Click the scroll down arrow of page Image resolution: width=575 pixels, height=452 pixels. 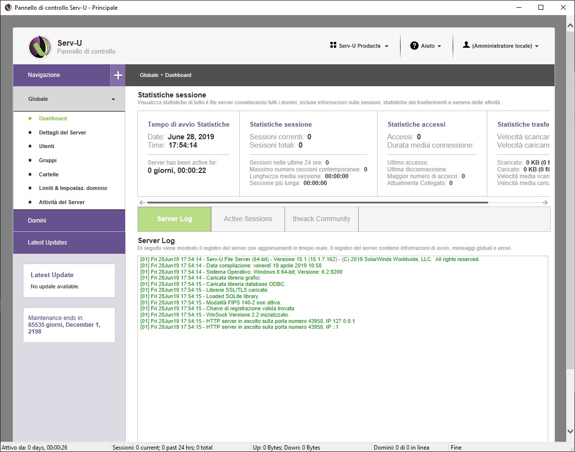click(x=570, y=432)
